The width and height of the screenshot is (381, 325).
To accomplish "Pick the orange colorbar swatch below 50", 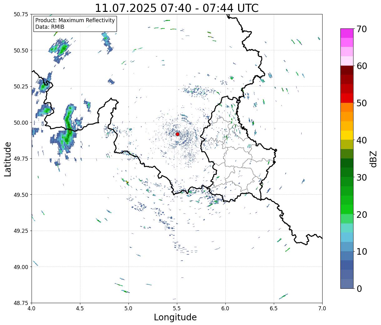I will point(347,107).
